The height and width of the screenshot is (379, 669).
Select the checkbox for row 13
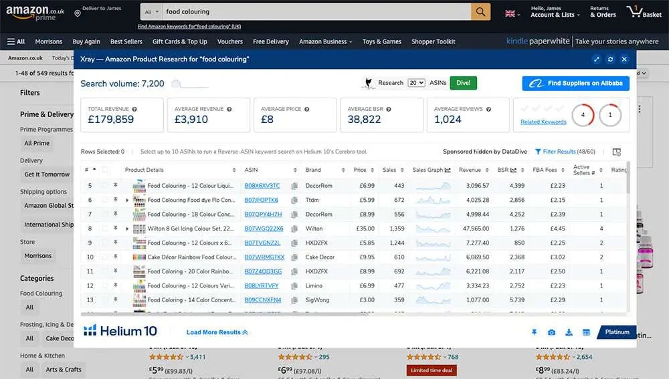pyautogui.click(x=104, y=300)
